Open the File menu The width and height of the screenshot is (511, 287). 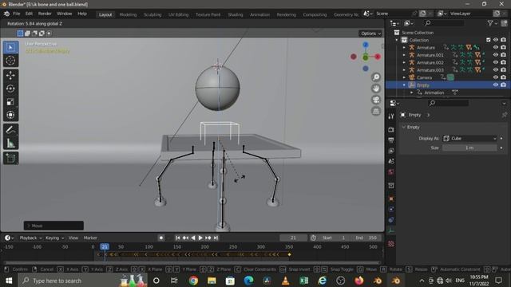[x=17, y=14]
